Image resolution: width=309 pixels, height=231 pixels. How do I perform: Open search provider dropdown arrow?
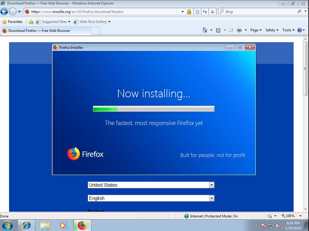(305, 11)
